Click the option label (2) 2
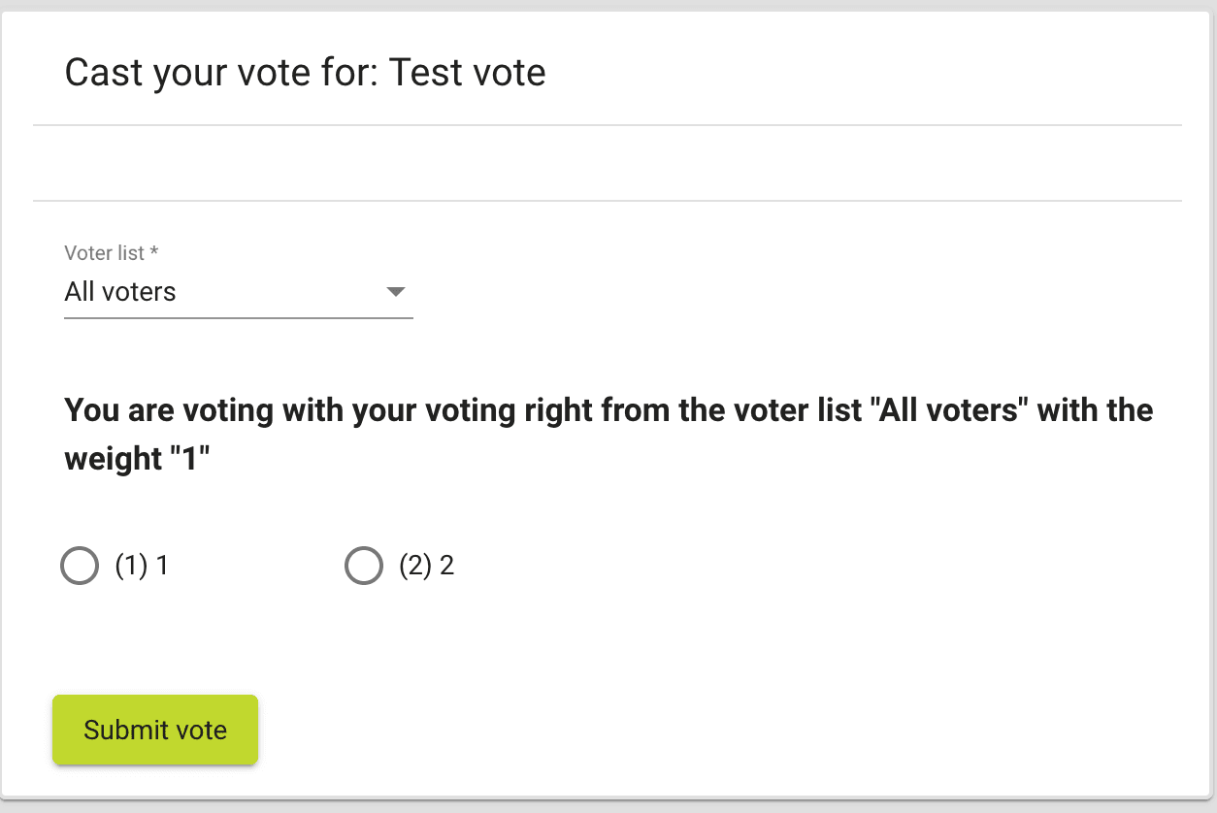This screenshot has height=813, width=1217. click(426, 565)
